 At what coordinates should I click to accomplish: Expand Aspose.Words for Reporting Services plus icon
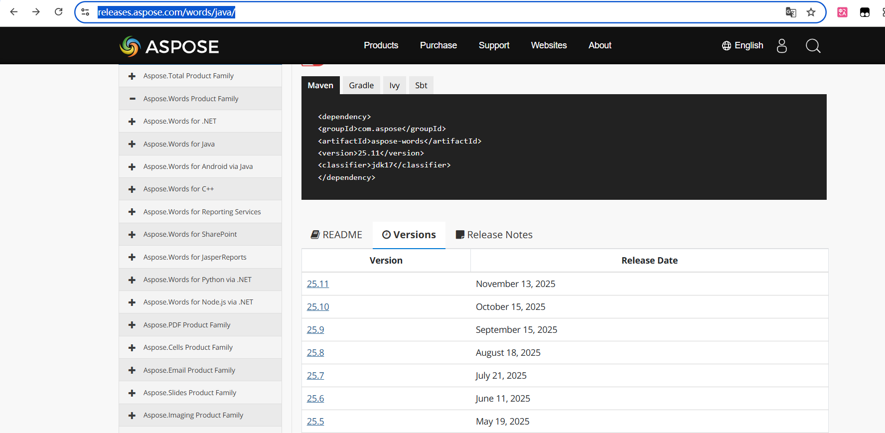pos(132,212)
